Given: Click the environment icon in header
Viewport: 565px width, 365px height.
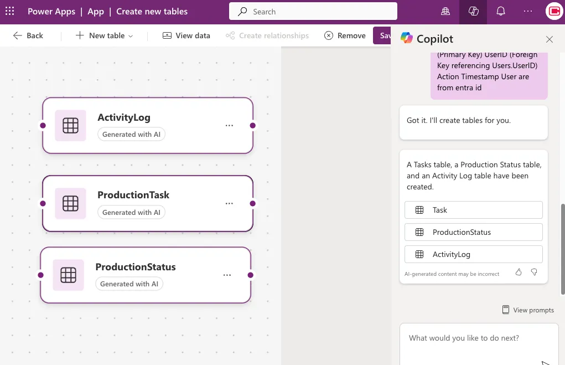Looking at the screenshot, I should pyautogui.click(x=445, y=12).
